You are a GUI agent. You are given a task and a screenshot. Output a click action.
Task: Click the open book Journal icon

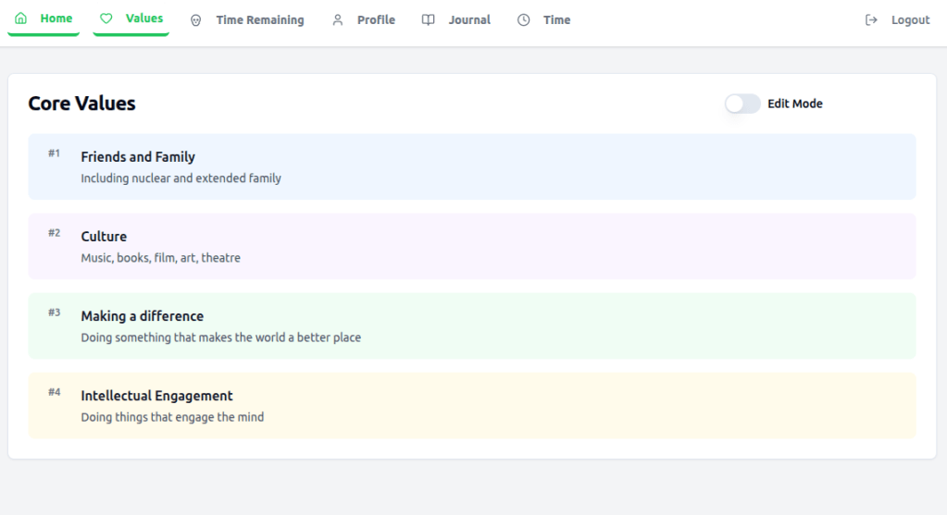[428, 20]
